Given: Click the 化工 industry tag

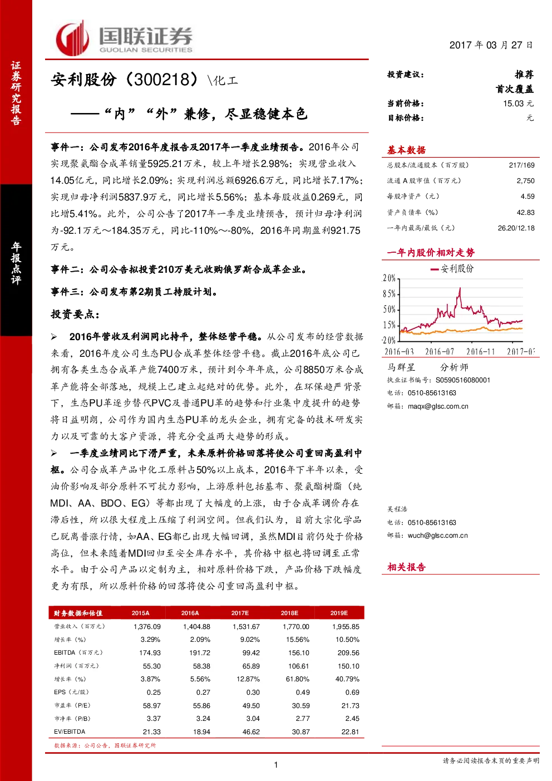Looking at the screenshot, I should pos(226,81).
